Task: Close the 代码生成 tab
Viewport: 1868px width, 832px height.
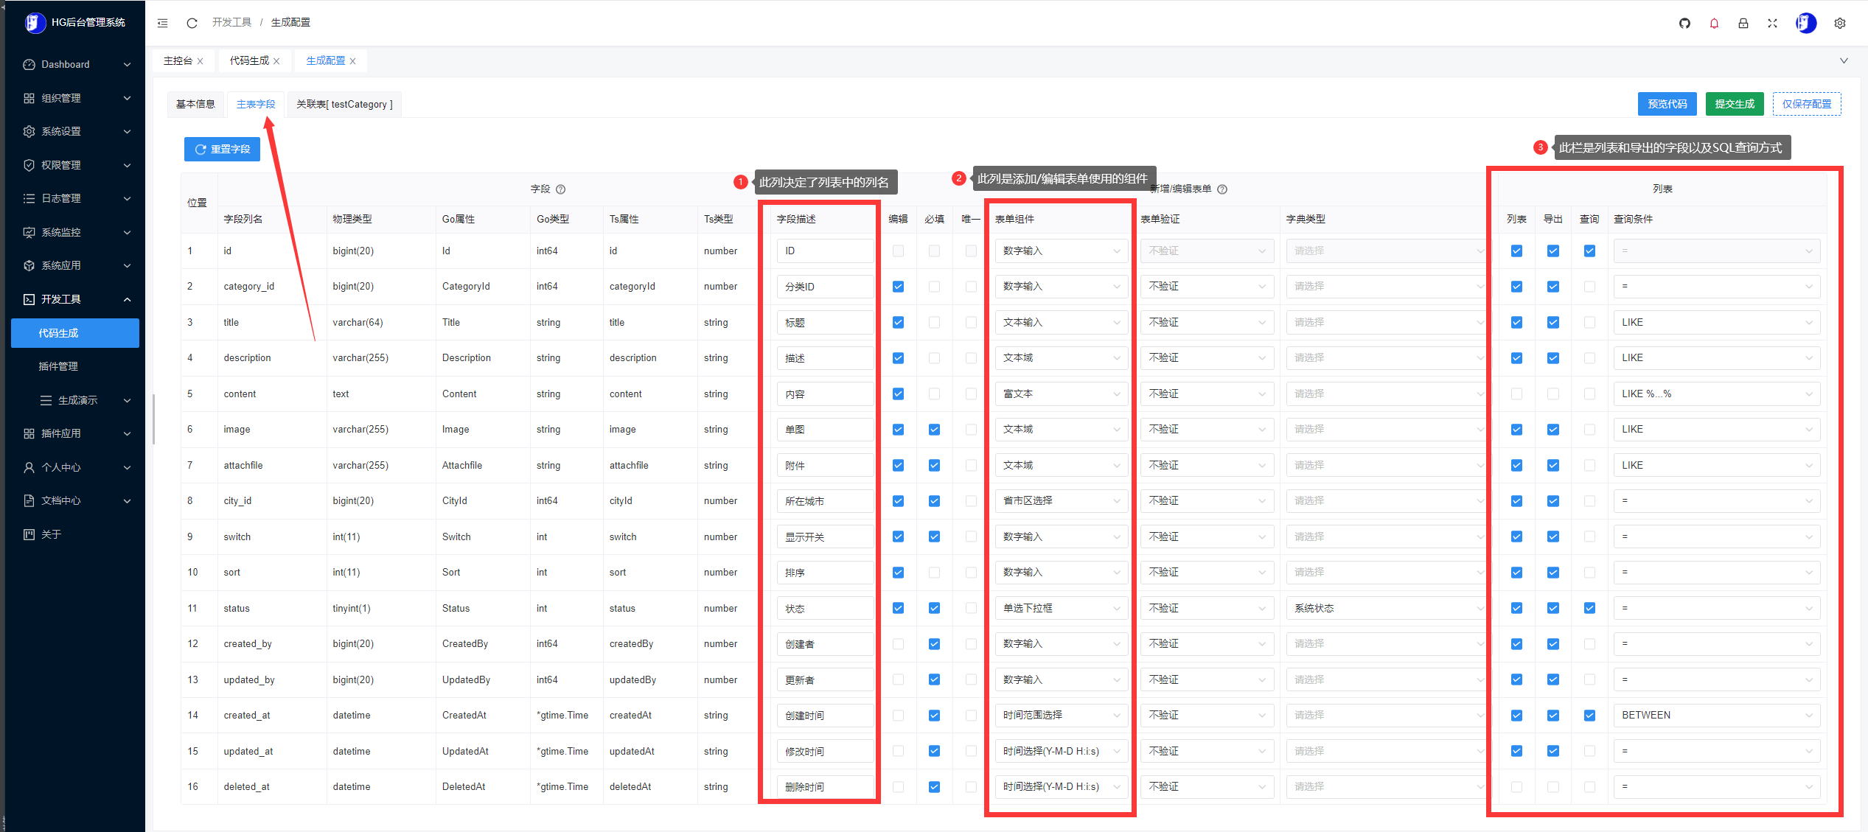Action: click(x=276, y=61)
